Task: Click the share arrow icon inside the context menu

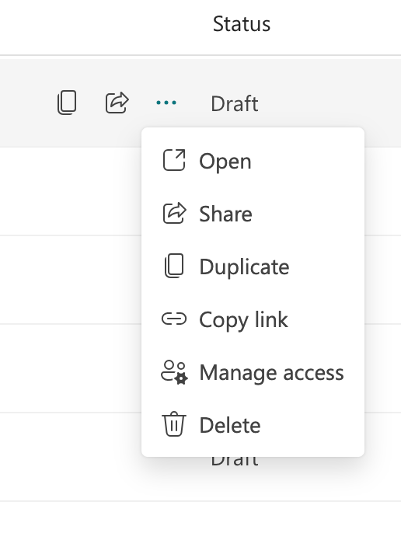Action: 174,213
